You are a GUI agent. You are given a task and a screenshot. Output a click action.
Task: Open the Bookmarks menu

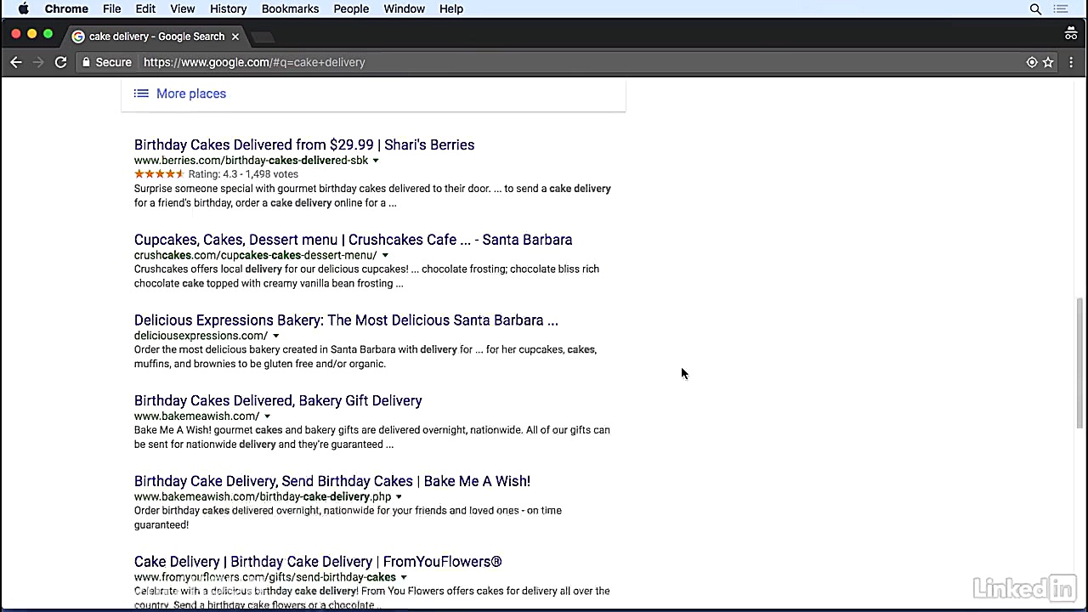290,8
